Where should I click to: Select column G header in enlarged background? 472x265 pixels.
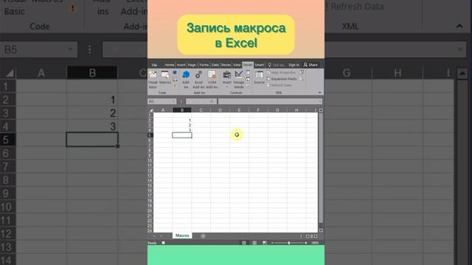tap(347, 73)
